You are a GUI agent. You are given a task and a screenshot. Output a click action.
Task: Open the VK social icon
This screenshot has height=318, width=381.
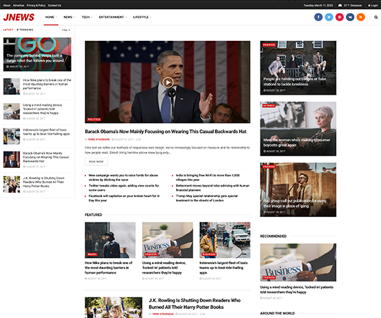coord(350,17)
